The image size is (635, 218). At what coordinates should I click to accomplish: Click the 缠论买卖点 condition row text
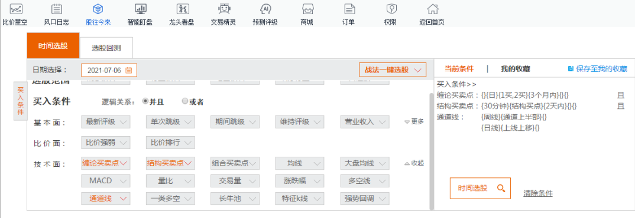(503, 95)
